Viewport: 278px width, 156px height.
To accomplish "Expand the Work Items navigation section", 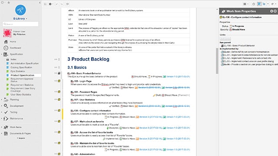I will 2,127.
